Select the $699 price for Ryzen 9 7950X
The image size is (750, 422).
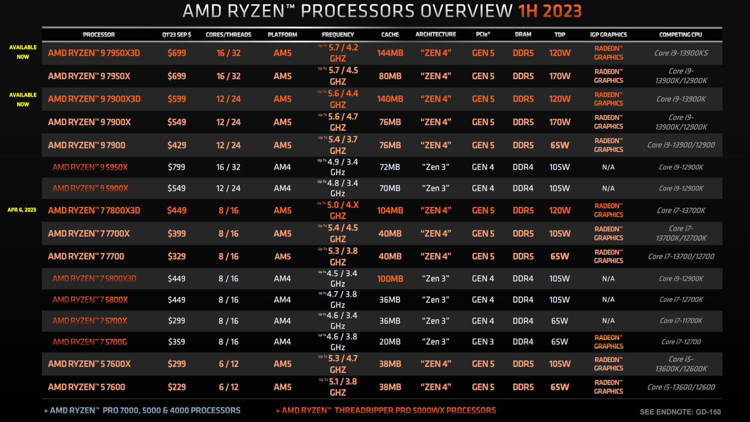point(177,76)
